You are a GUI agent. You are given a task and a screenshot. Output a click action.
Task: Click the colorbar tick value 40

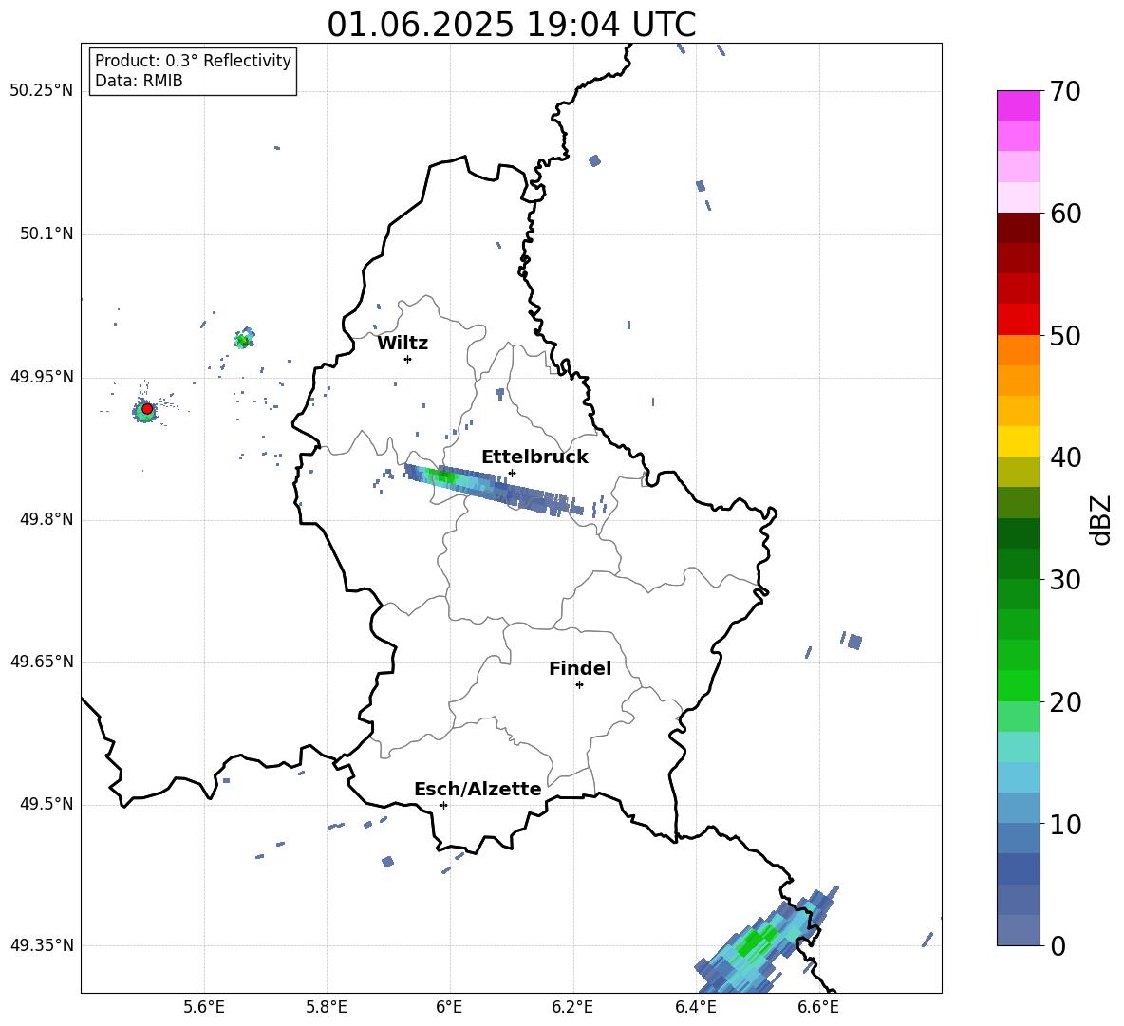pyautogui.click(x=1065, y=457)
